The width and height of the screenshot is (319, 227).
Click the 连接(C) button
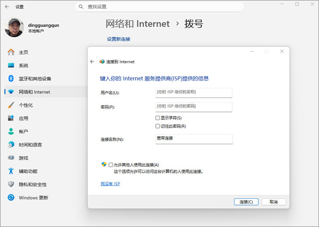pos(246,202)
